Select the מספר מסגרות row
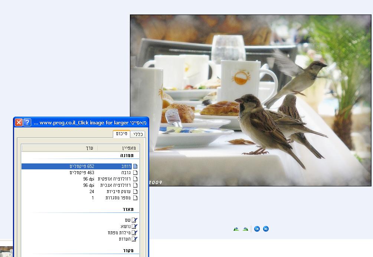 click(80, 198)
